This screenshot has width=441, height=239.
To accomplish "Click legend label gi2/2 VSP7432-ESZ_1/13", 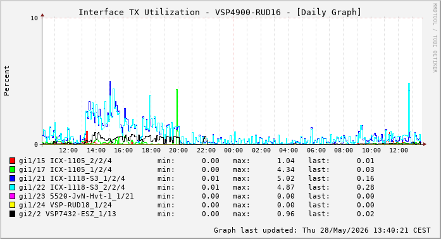I will pyautogui.click(x=68, y=214).
